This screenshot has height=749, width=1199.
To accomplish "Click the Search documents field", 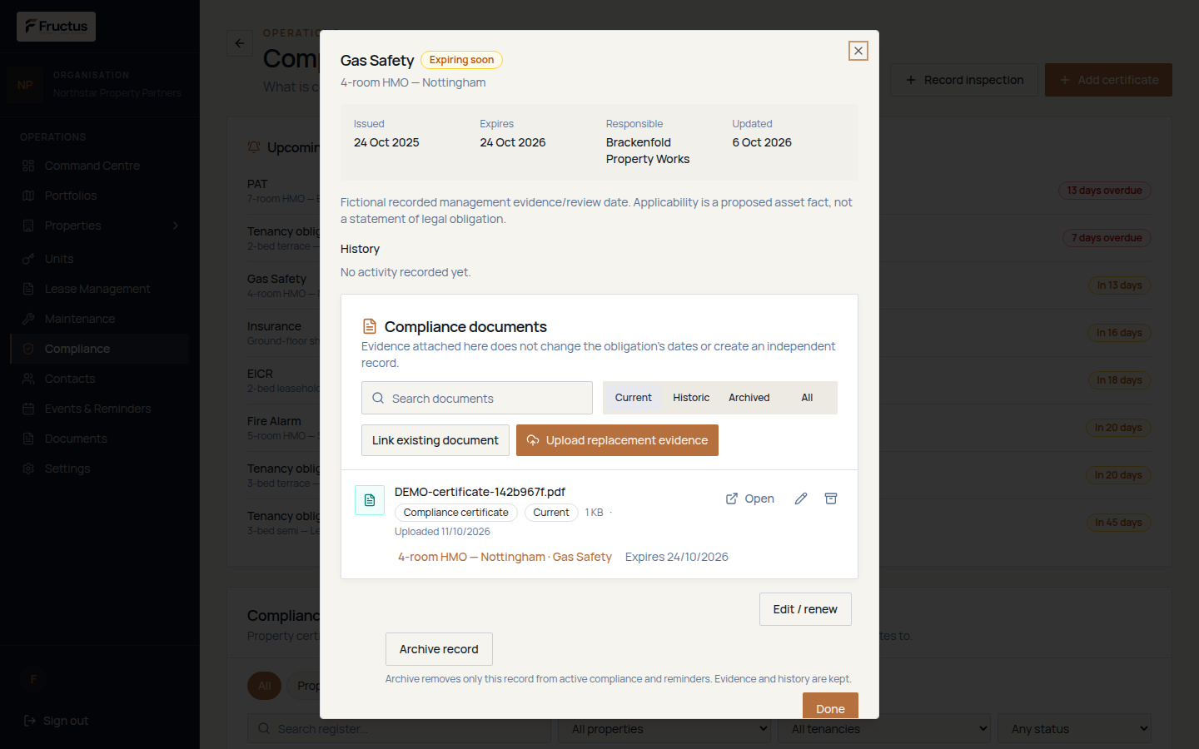I will 477,398.
